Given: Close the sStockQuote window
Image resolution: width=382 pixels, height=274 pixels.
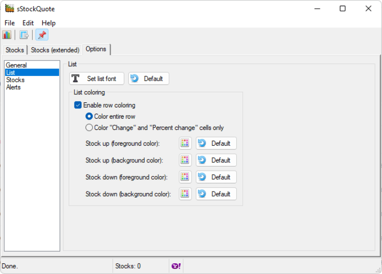Looking at the screenshot, I should click(368, 9).
